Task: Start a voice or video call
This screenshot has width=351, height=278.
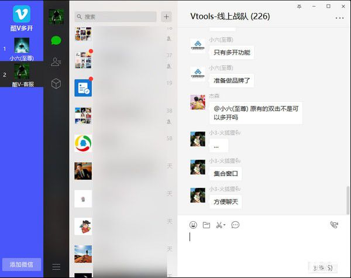Action: point(334,225)
